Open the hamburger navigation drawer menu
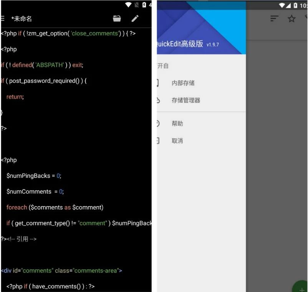The image size is (308, 292). click(2, 18)
